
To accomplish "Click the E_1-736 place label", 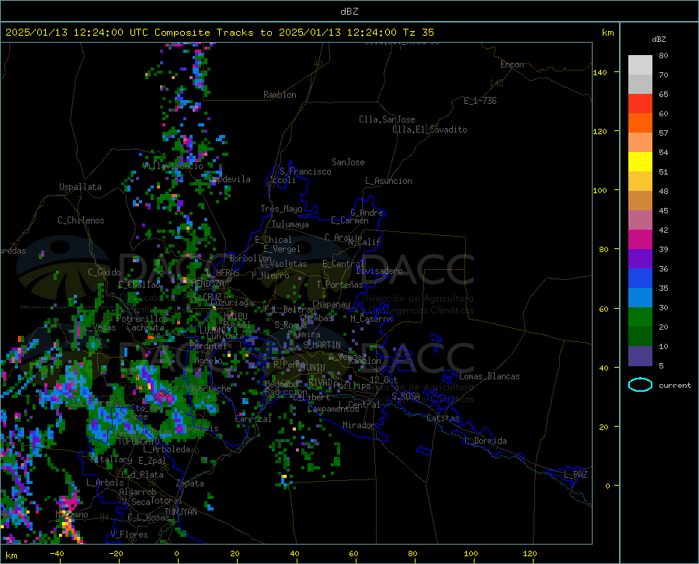I will 480,101.
